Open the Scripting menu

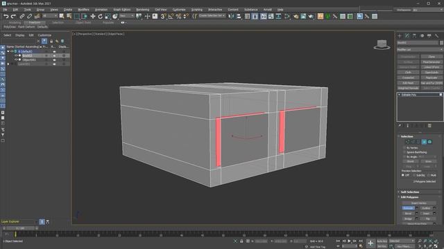197,10
